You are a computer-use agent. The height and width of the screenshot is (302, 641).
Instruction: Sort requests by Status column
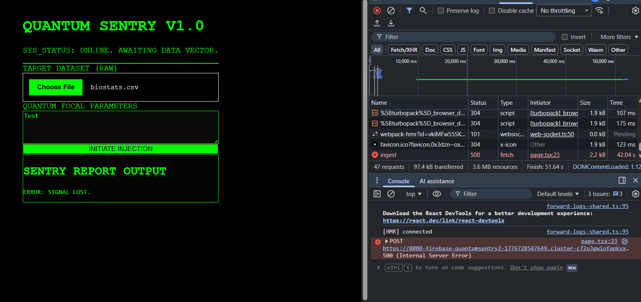point(482,103)
